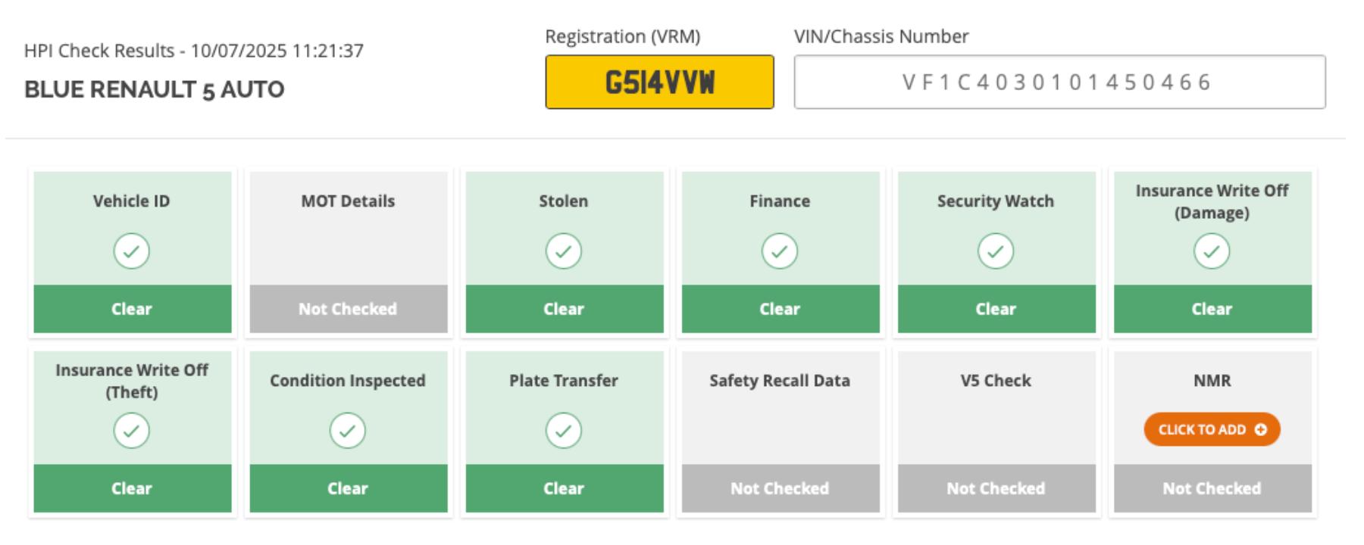Viewport: 1364px width, 545px height.
Task: Select the MOT Details Not Checked bar
Action: (x=349, y=309)
